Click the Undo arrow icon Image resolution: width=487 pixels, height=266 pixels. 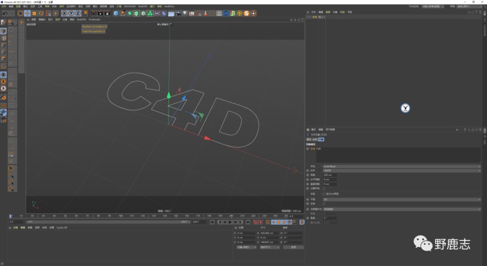[x=5, y=13]
